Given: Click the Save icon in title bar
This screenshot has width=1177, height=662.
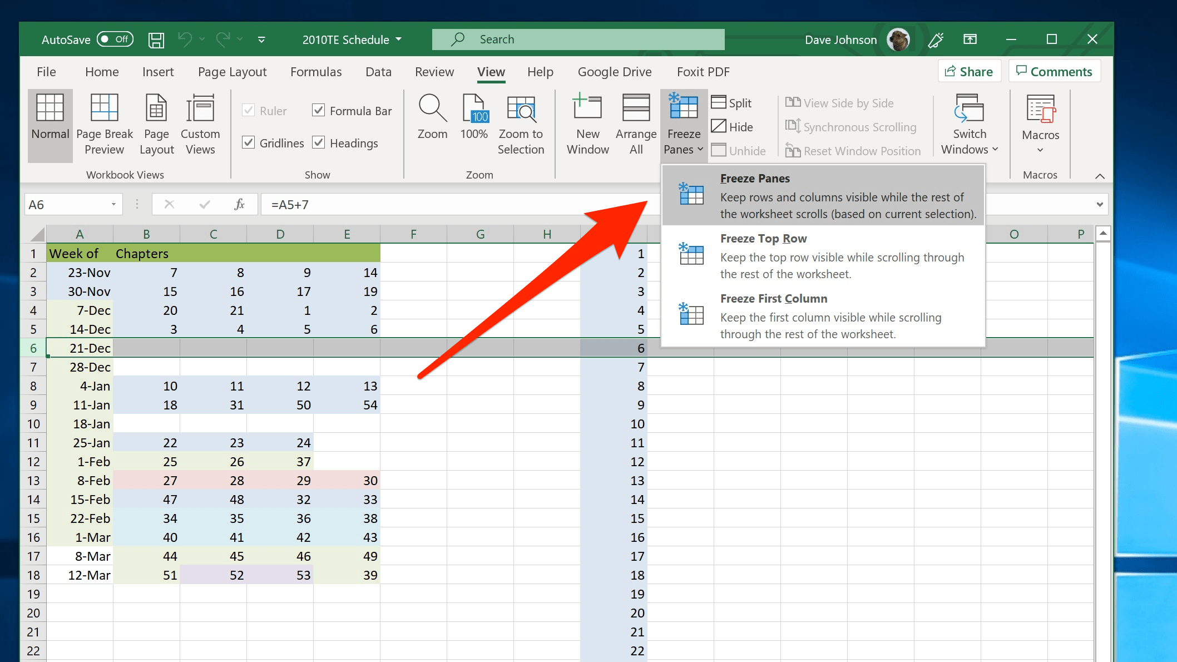Looking at the screenshot, I should click(156, 39).
